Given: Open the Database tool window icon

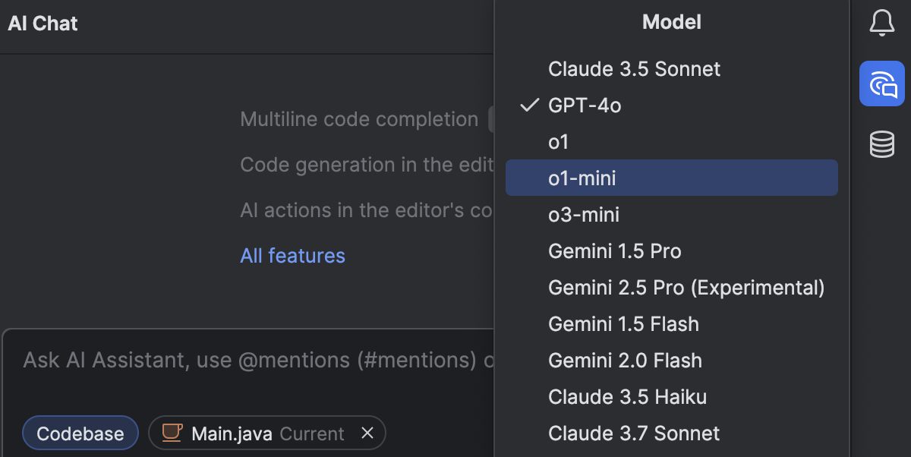Looking at the screenshot, I should click(881, 144).
